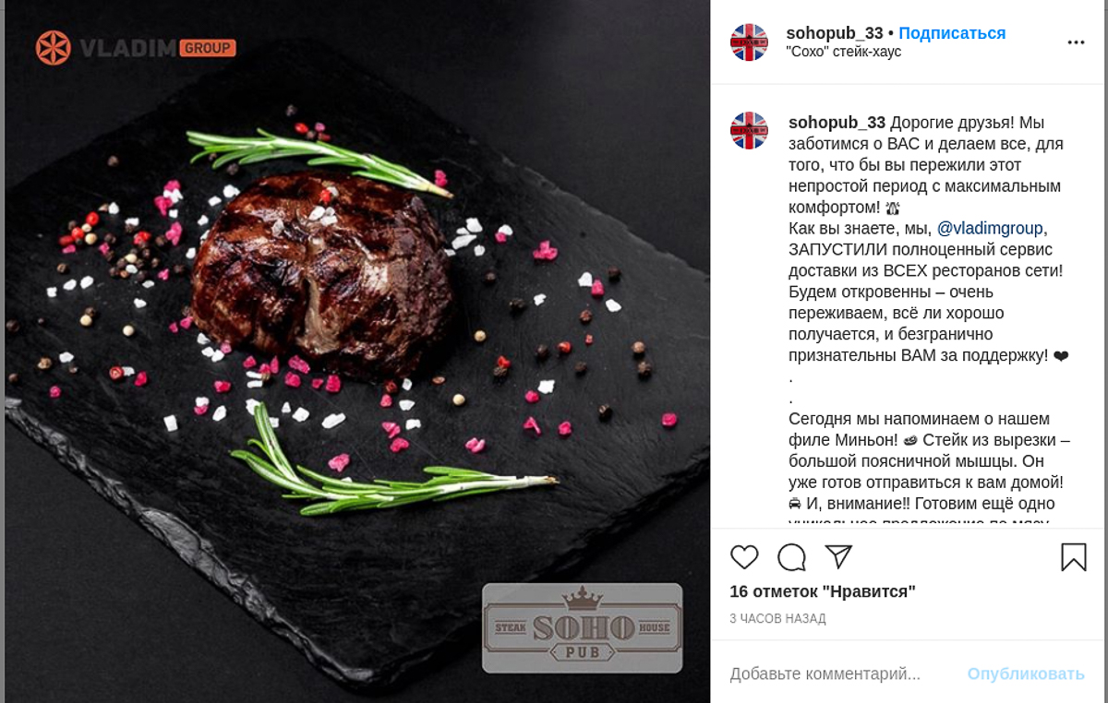The image size is (1108, 703).
Task: Open comments with the speech bubble icon
Action: (791, 557)
